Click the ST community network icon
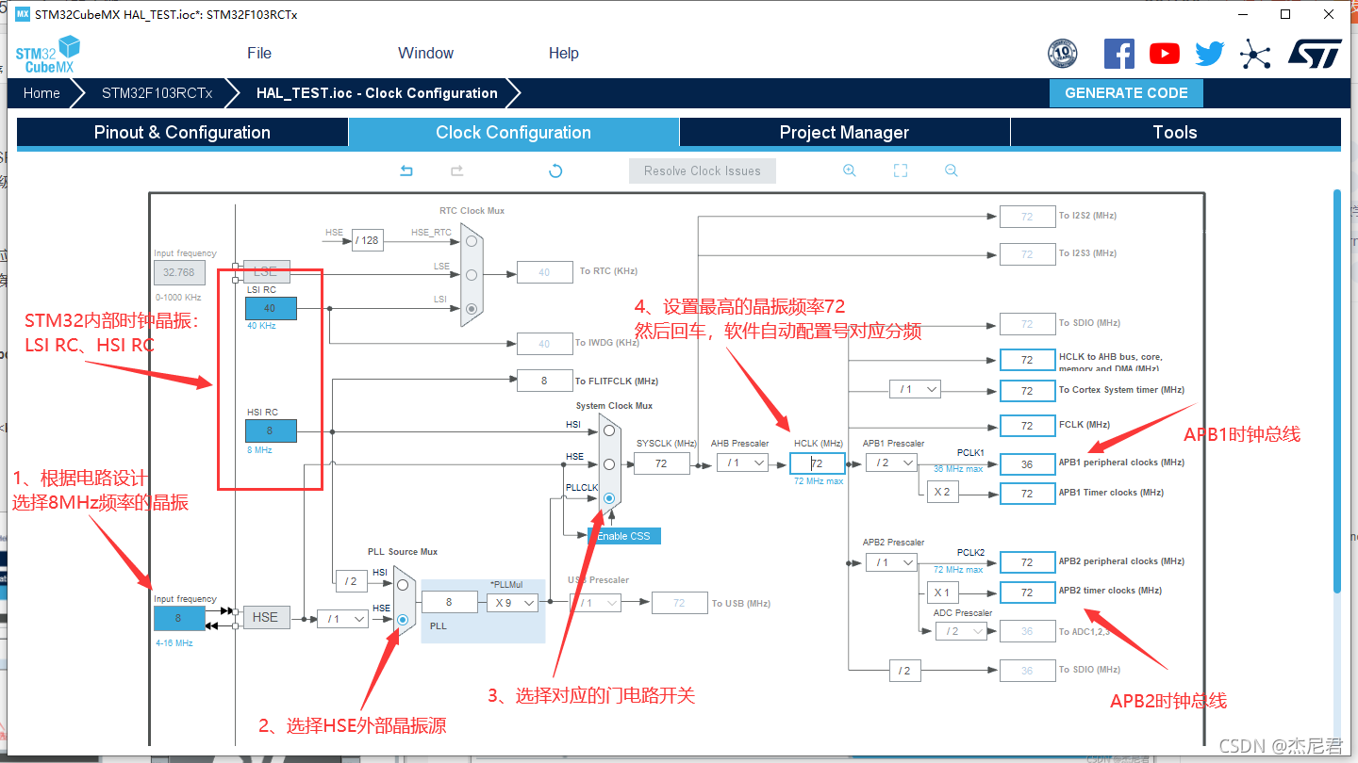1358x763 pixels. click(1255, 54)
